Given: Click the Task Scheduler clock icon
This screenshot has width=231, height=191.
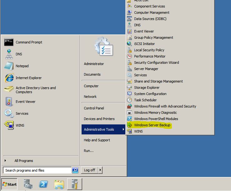Looking at the screenshot, I should [x=129, y=100].
